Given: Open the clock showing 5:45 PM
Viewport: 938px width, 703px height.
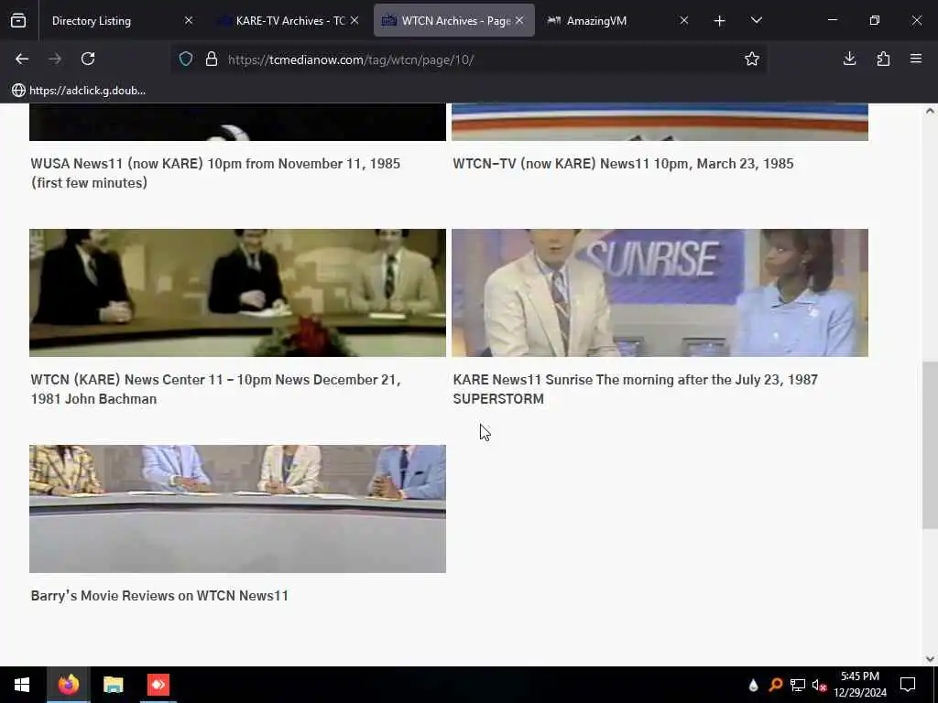Looking at the screenshot, I should [860, 685].
